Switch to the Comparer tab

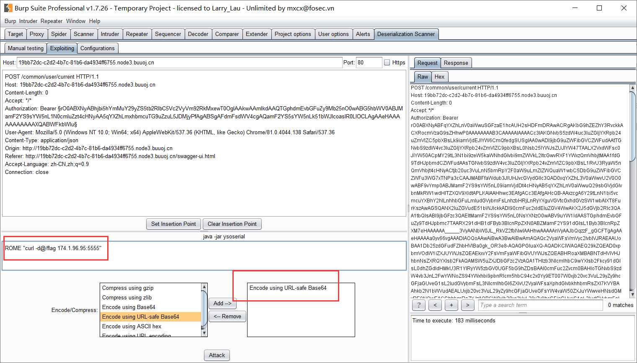(227, 34)
